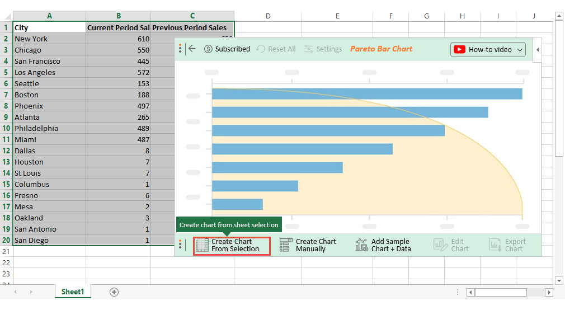
Task: Click the San Antonio cell
Action: 49,229
